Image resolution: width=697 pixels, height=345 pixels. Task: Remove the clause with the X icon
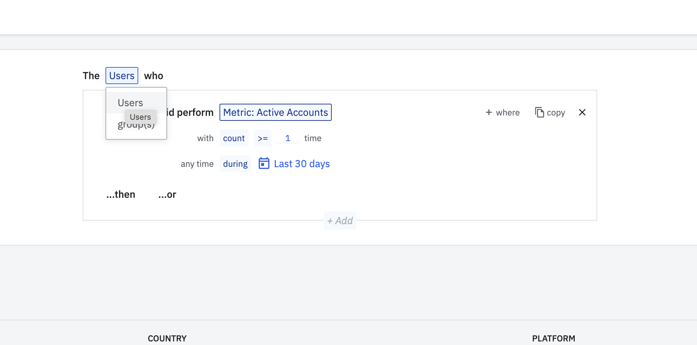[582, 112]
